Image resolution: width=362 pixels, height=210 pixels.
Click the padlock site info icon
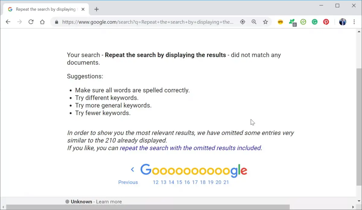pos(56,22)
